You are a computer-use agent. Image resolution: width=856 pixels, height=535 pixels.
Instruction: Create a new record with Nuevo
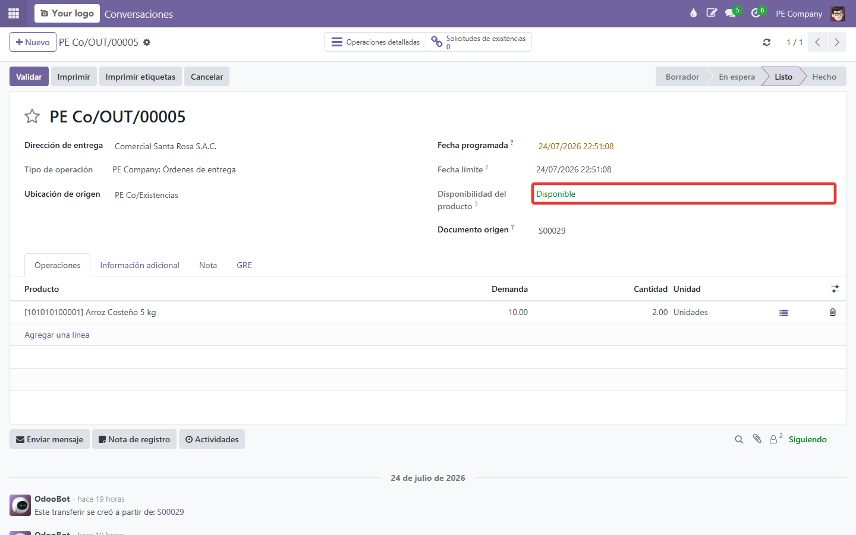coord(33,42)
